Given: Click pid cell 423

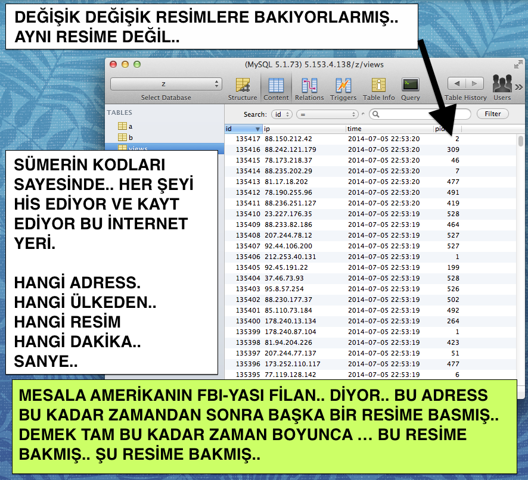Looking at the screenshot, I should click(x=453, y=342).
